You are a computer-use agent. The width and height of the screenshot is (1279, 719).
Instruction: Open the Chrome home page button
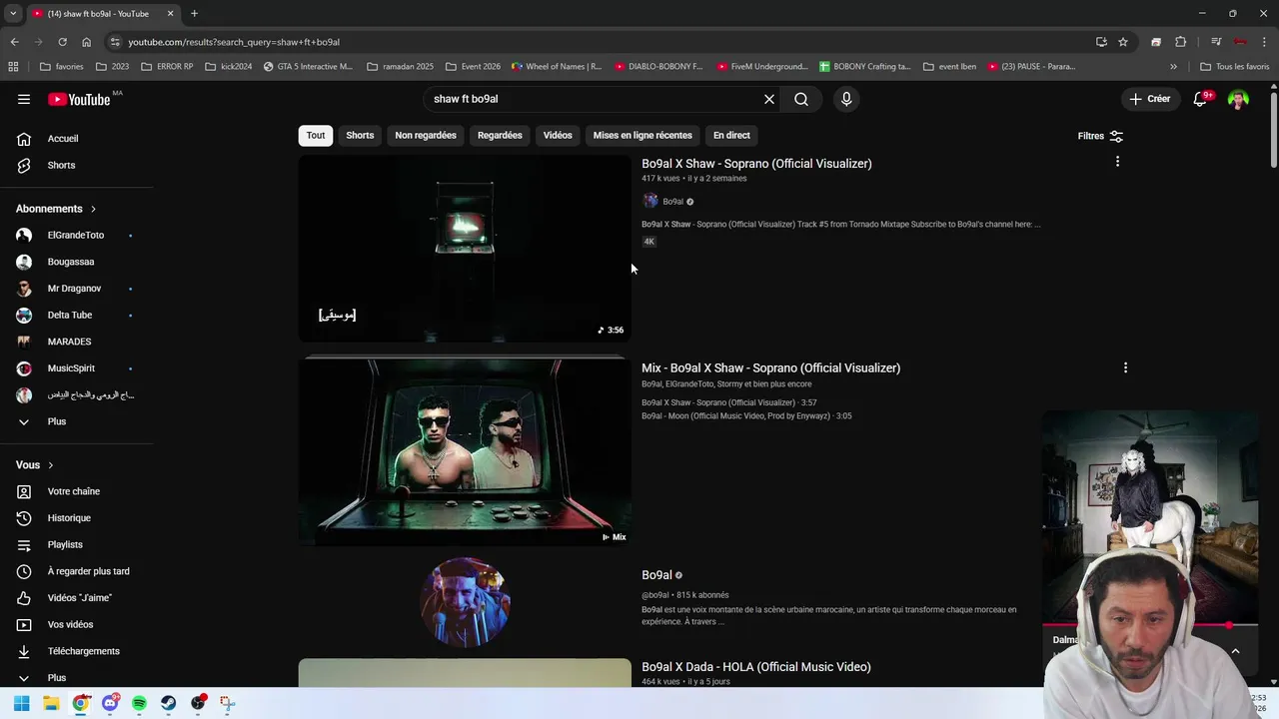[86, 42]
